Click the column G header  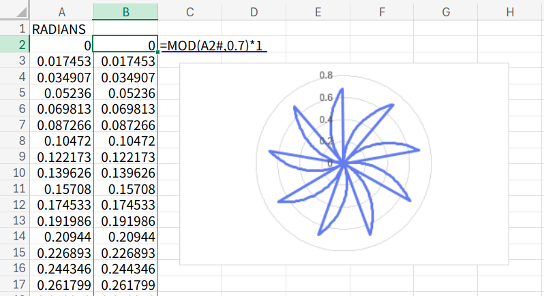pos(446,12)
